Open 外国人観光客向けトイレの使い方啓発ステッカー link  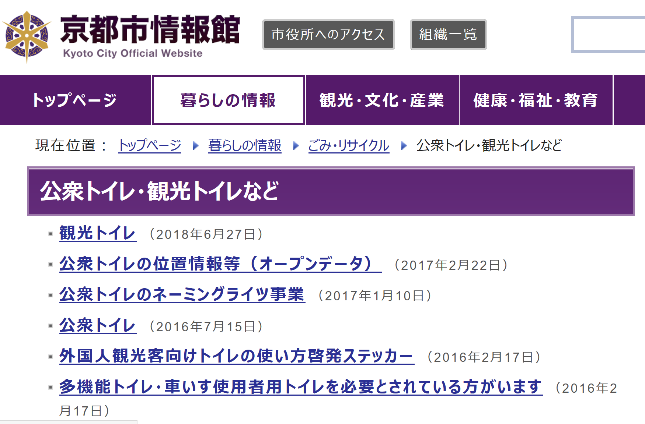pyautogui.click(x=236, y=356)
